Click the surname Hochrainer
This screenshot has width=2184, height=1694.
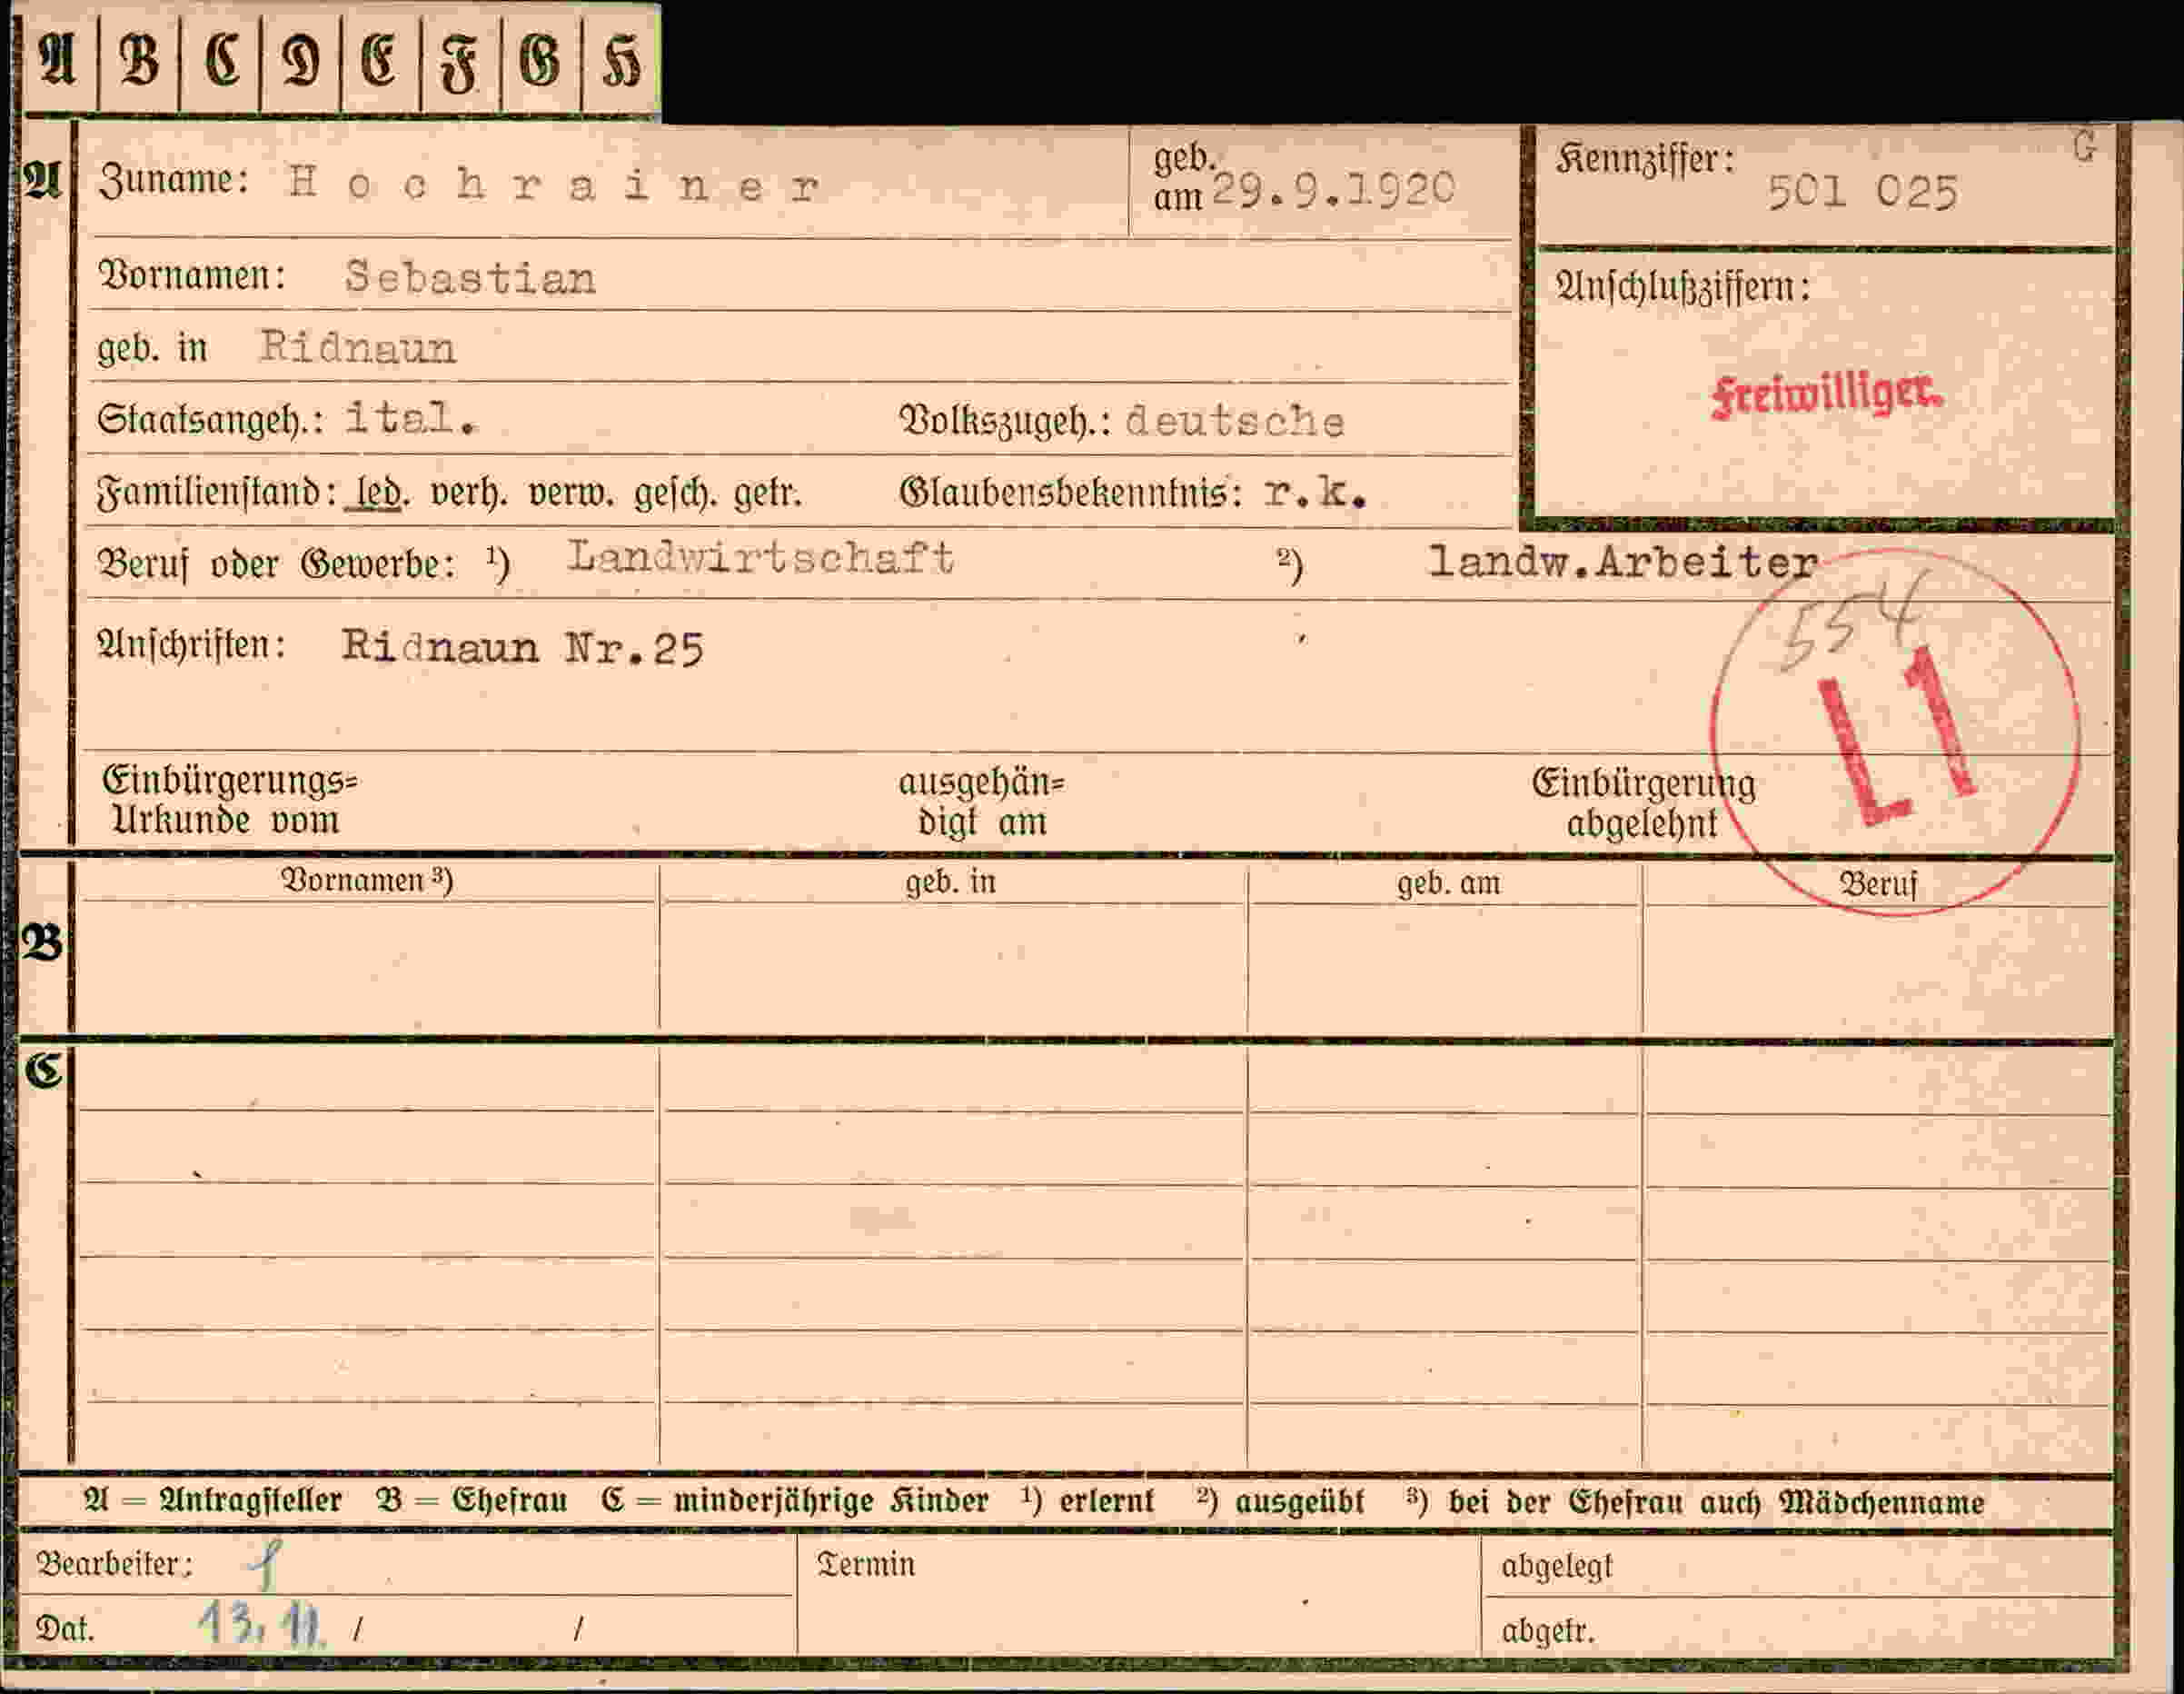554,185
